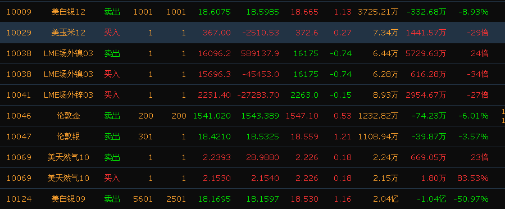This screenshot has width=505, height=209.
Task: Select 美天然气10 sell row priced 2.2393
Action: [x=253, y=157]
